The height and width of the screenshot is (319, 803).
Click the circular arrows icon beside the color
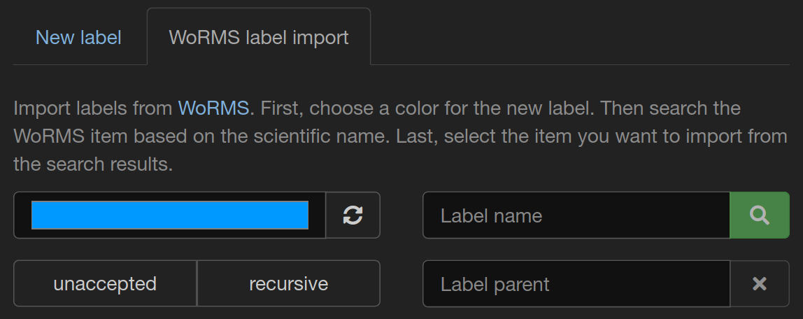pos(353,215)
